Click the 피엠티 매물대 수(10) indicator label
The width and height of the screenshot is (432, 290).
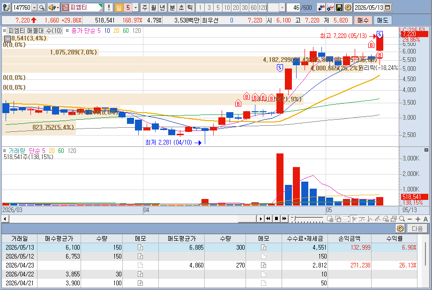35,31
